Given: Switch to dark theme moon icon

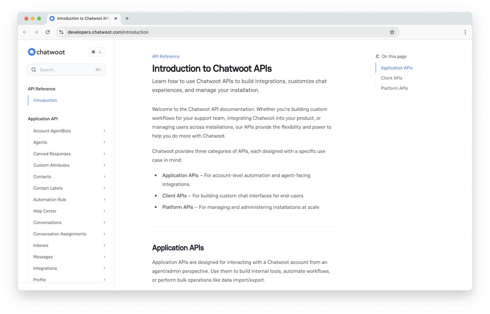Looking at the screenshot, I should coord(100,52).
